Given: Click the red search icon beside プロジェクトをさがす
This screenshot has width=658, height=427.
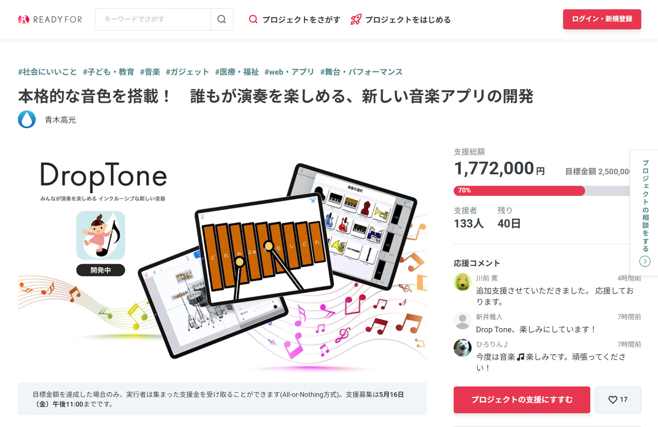Looking at the screenshot, I should (x=253, y=19).
